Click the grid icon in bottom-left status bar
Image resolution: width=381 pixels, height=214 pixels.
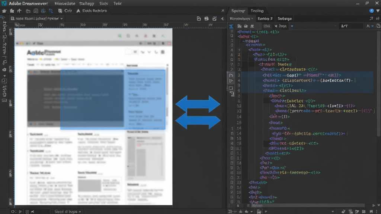coord(27,211)
